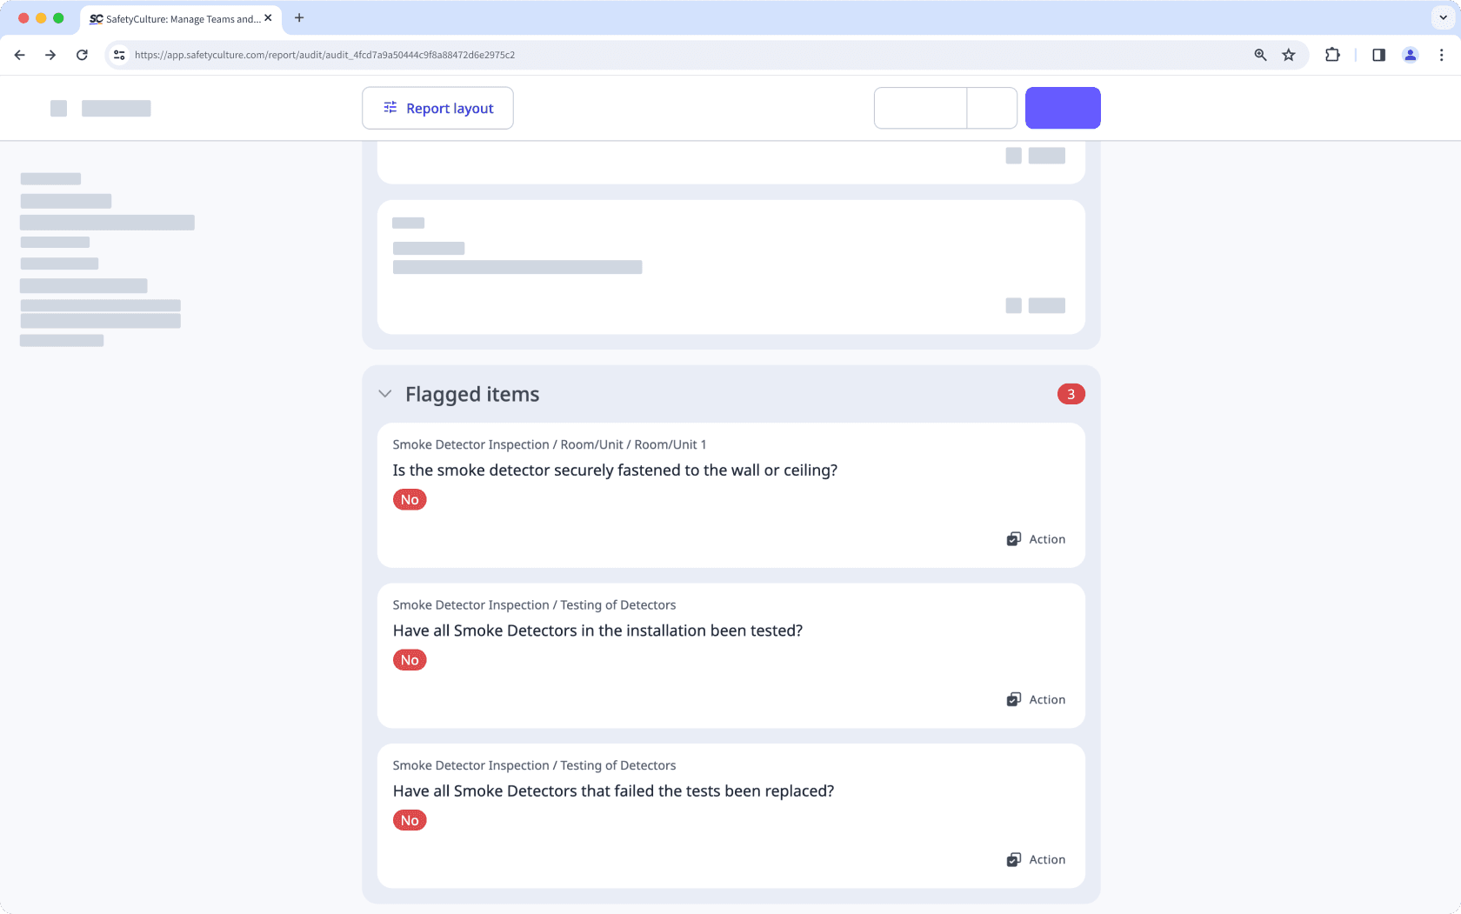Bookmark this page with the star icon
This screenshot has height=914, width=1461.
(1289, 55)
